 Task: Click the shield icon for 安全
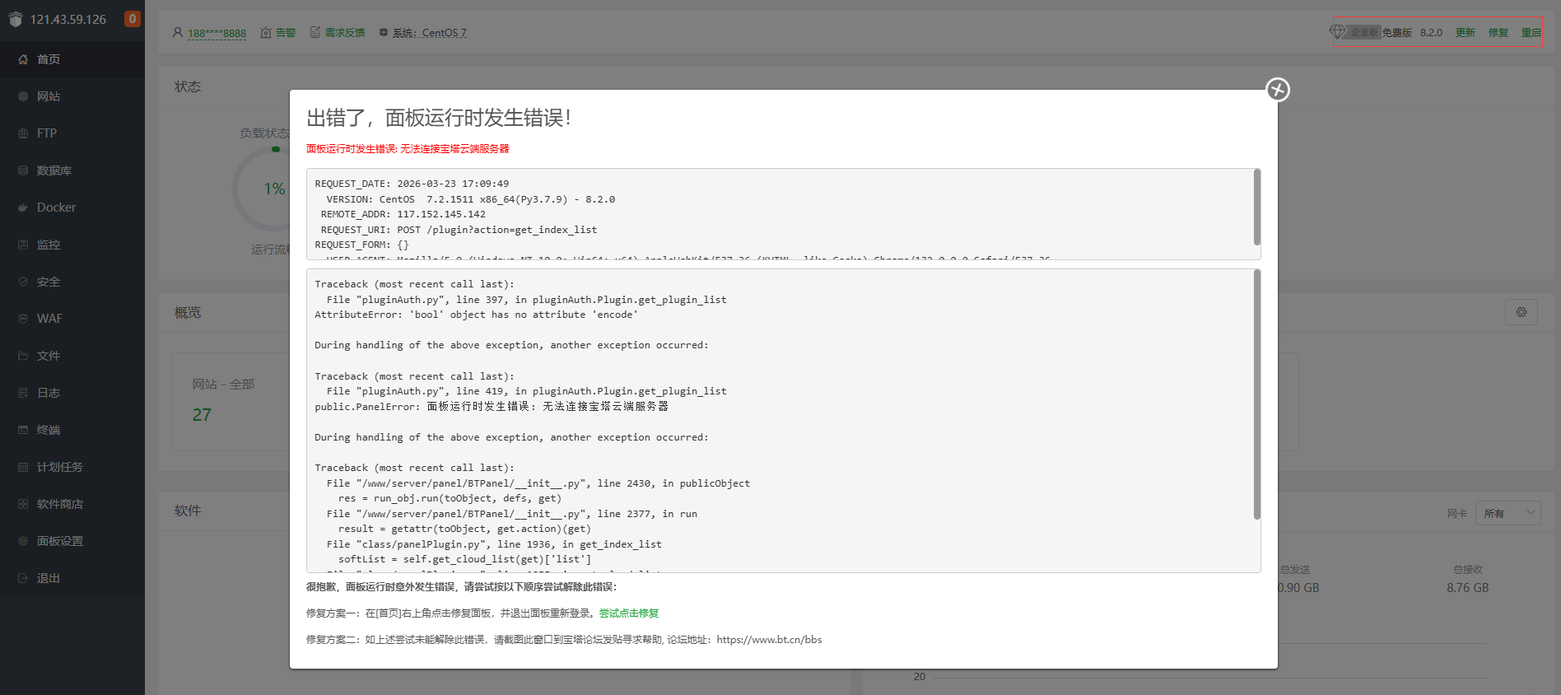pyautogui.click(x=23, y=282)
